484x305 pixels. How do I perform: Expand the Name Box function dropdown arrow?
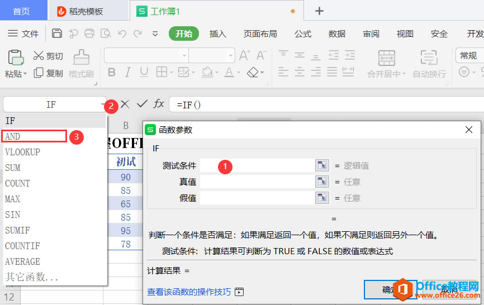point(103,104)
